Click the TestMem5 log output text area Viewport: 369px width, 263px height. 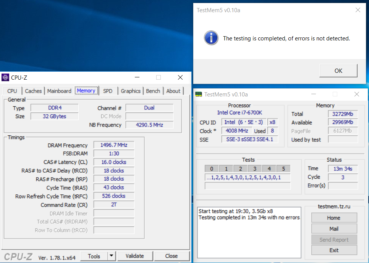coord(249,233)
